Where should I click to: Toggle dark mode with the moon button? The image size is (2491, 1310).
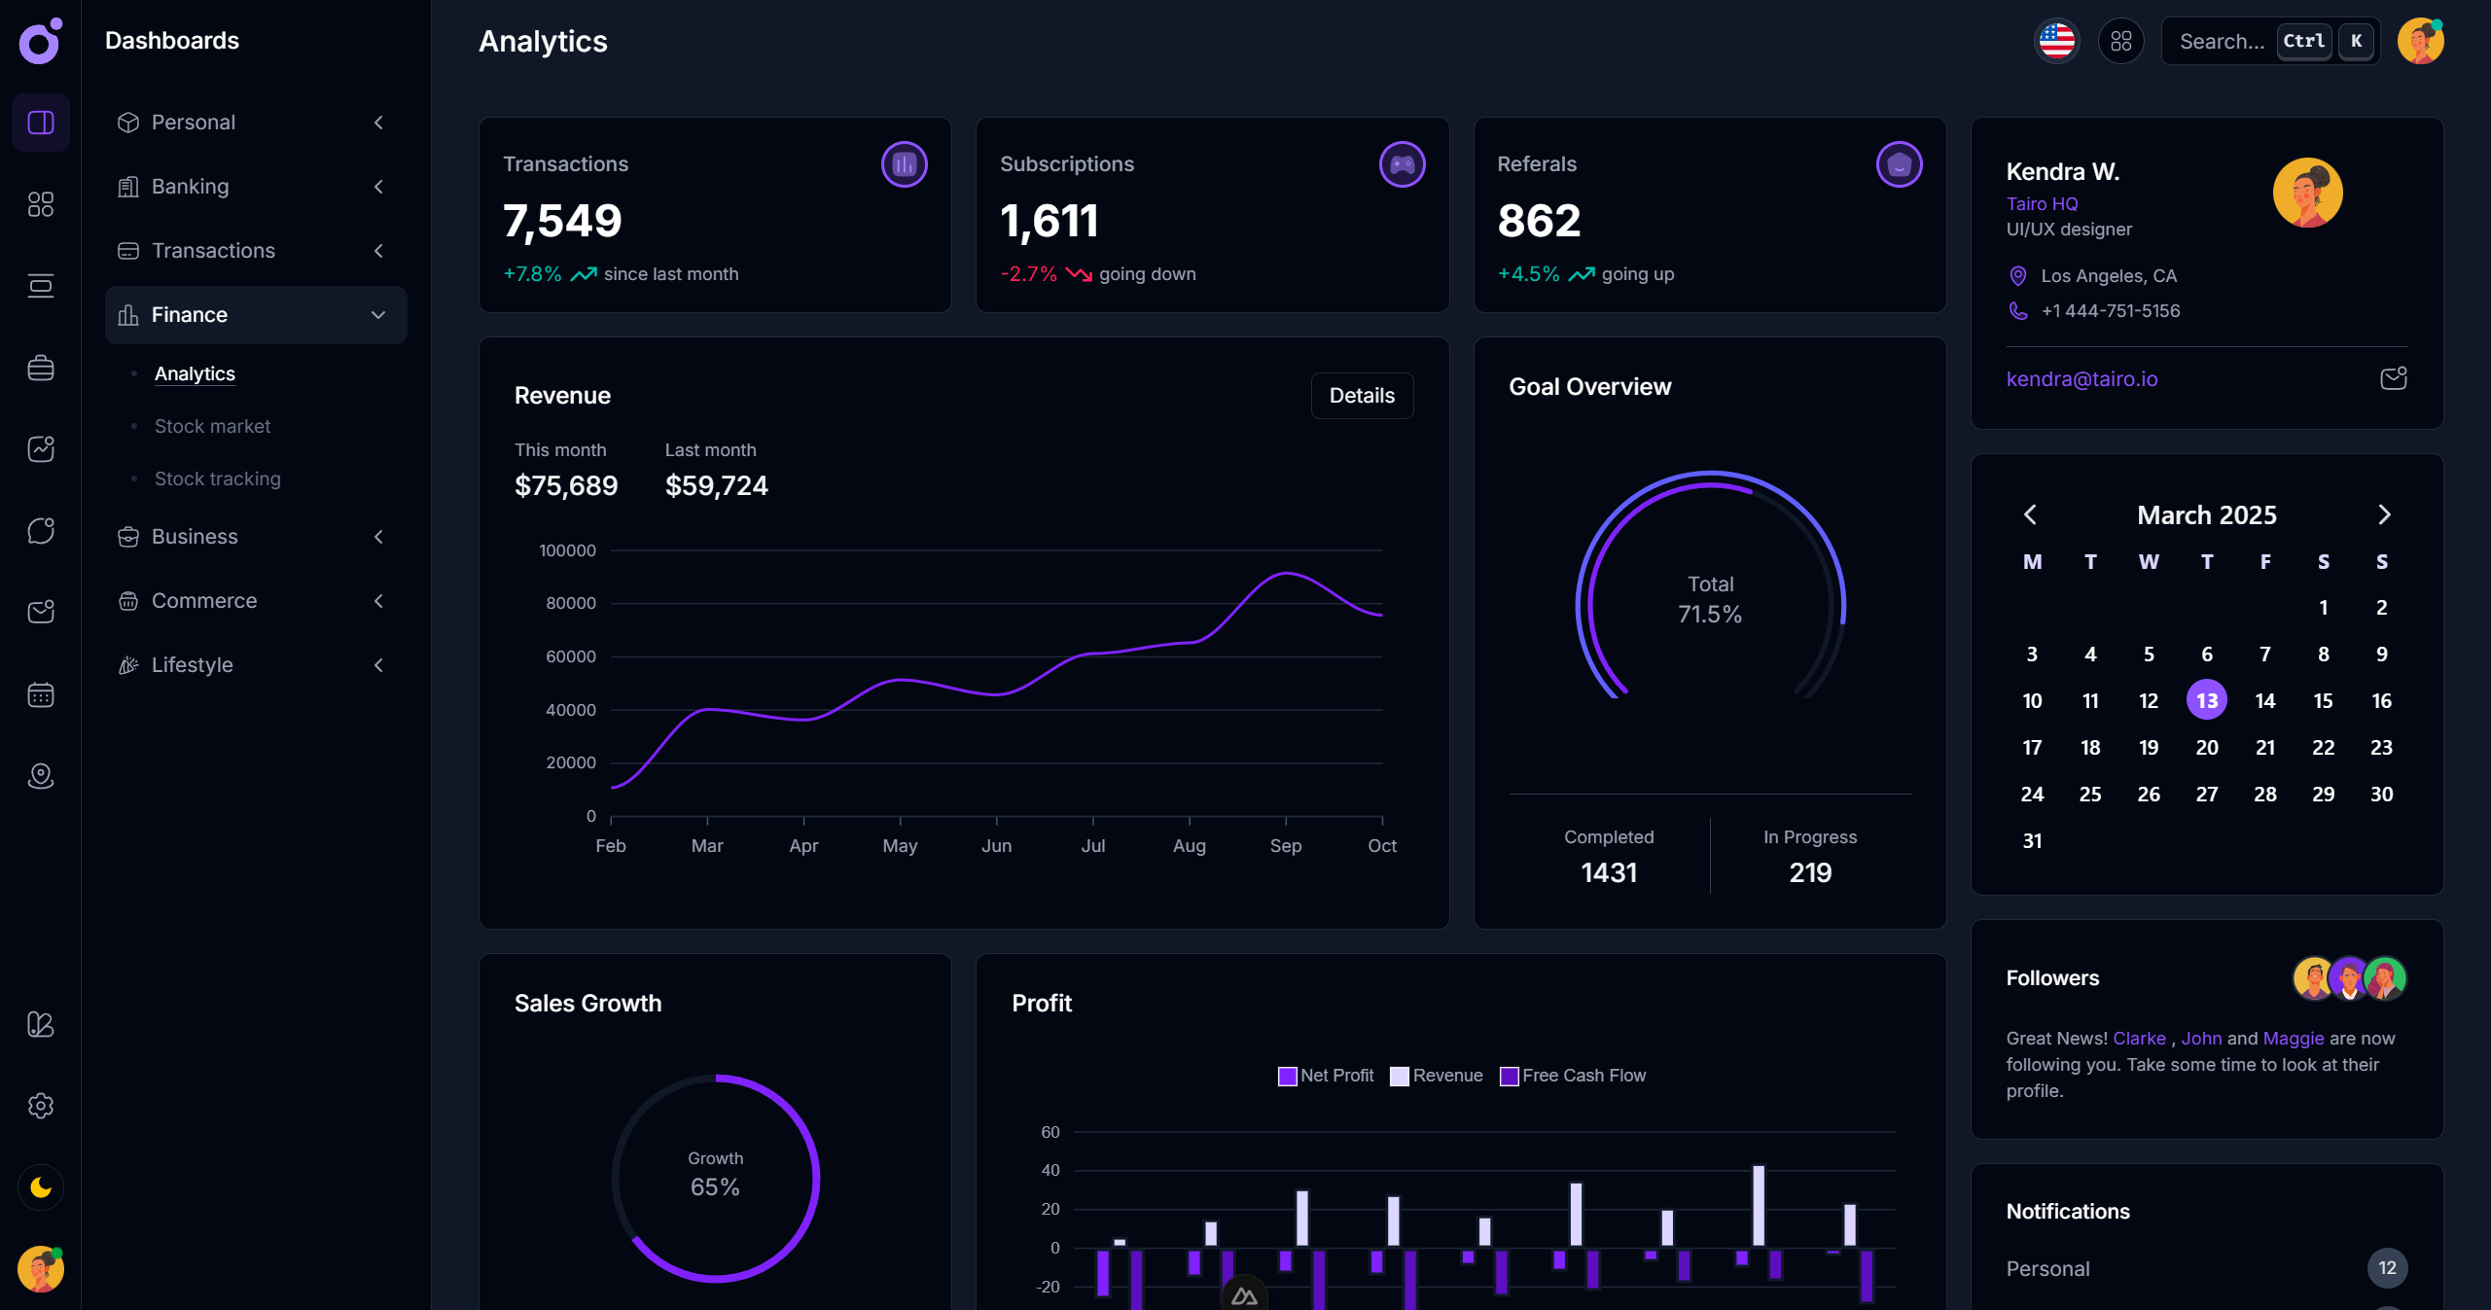click(40, 1187)
